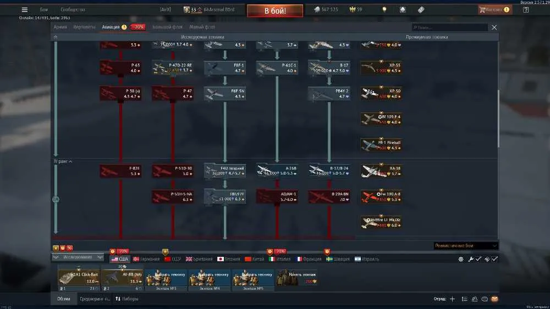Switch to the Вертолёты tab
Image resolution: width=550 pixels, height=309 pixels.
tap(84, 27)
